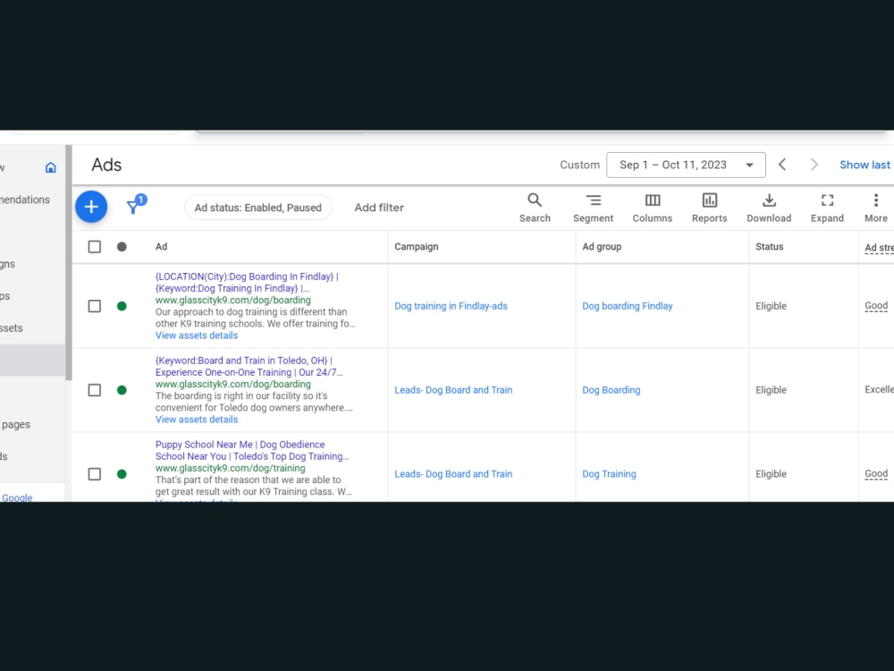Check the select-all checkbox in header
The height and width of the screenshot is (671, 894).
click(x=95, y=247)
